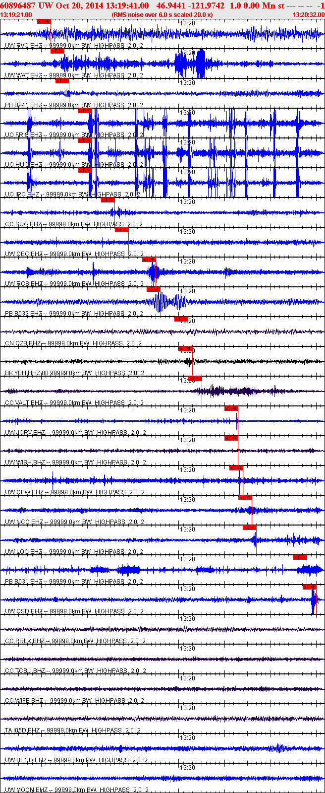The image size is (325, 793).
Task: Select the red pick flag on the UW RCS trace
Action: point(149,260)
